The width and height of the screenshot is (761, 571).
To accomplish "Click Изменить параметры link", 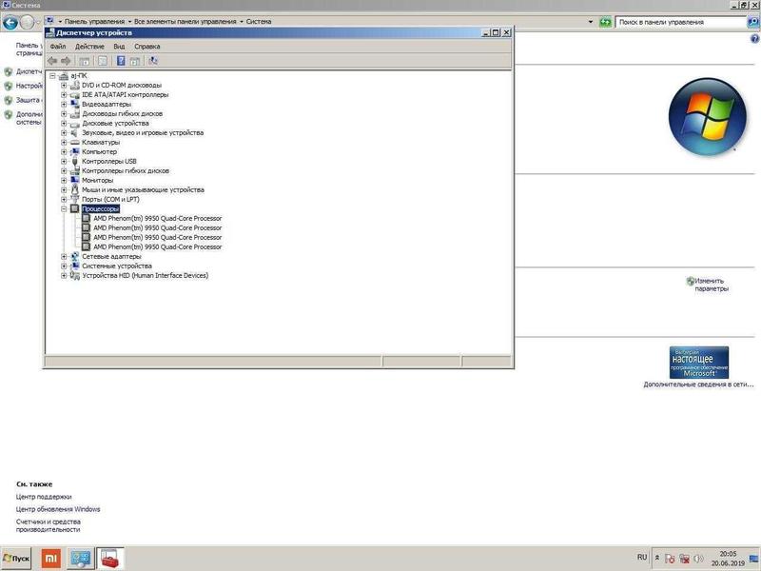I will [712, 285].
